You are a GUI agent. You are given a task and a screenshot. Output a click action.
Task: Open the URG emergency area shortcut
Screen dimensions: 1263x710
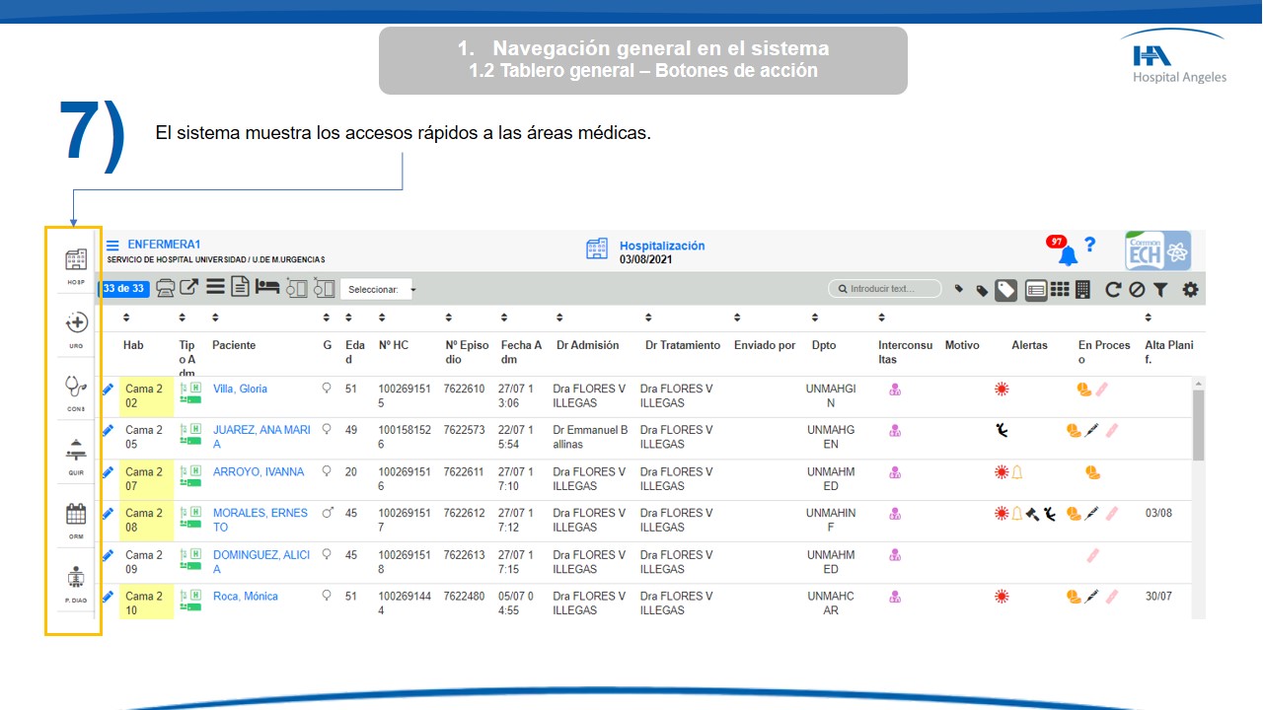[x=76, y=323]
